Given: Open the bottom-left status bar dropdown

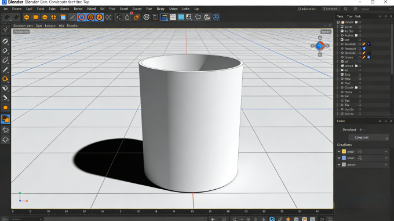Looking at the screenshot, I should tap(26, 219).
